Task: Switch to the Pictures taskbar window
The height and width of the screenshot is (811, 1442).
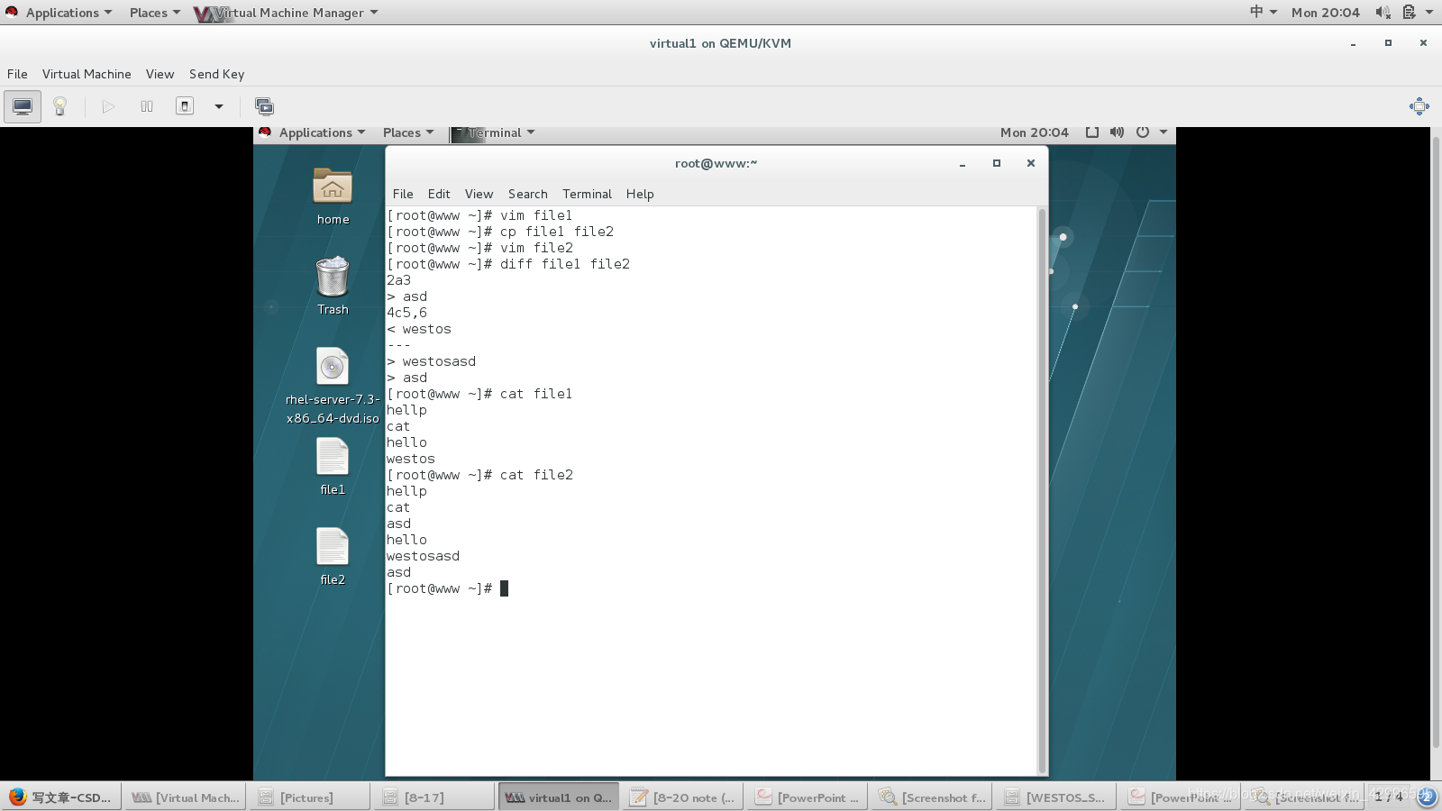Action: pyautogui.click(x=309, y=797)
